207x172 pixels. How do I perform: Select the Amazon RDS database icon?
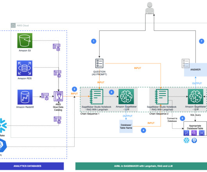25,68
